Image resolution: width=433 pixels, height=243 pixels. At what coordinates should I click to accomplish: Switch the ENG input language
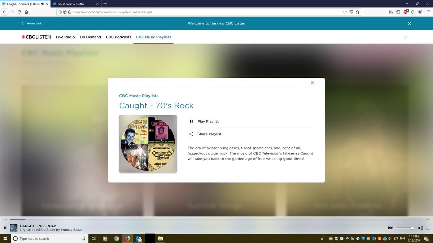pos(402,238)
